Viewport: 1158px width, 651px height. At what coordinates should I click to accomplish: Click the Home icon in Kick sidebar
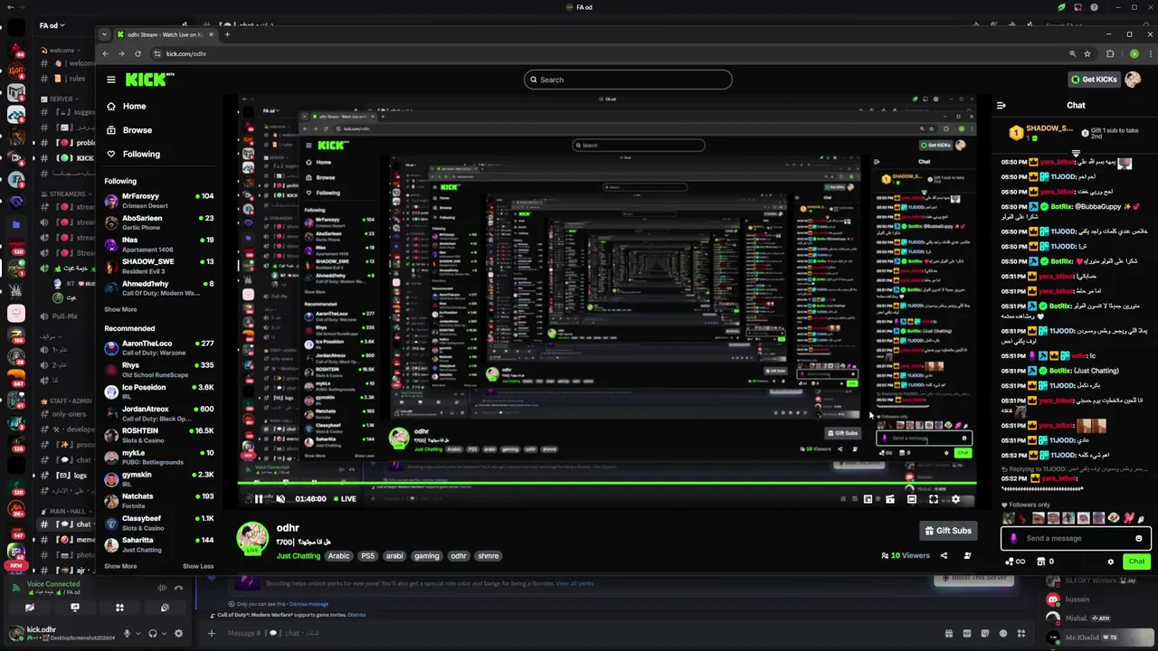(x=110, y=106)
